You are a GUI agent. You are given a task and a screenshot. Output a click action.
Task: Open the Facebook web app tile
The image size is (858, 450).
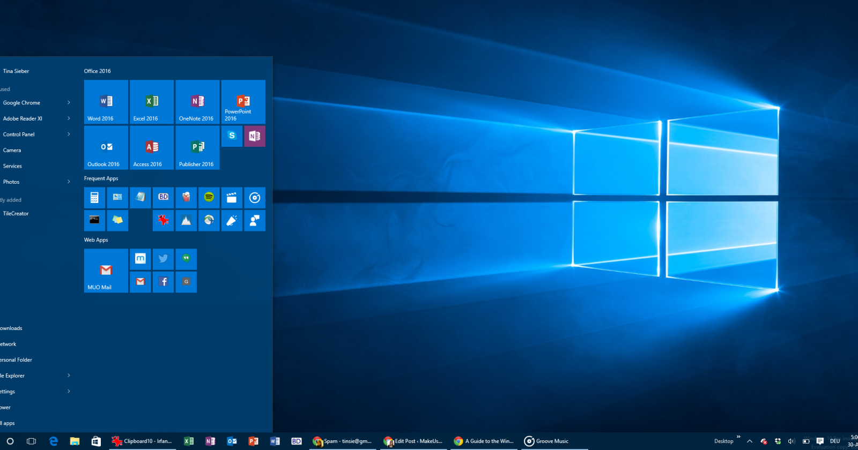click(163, 282)
